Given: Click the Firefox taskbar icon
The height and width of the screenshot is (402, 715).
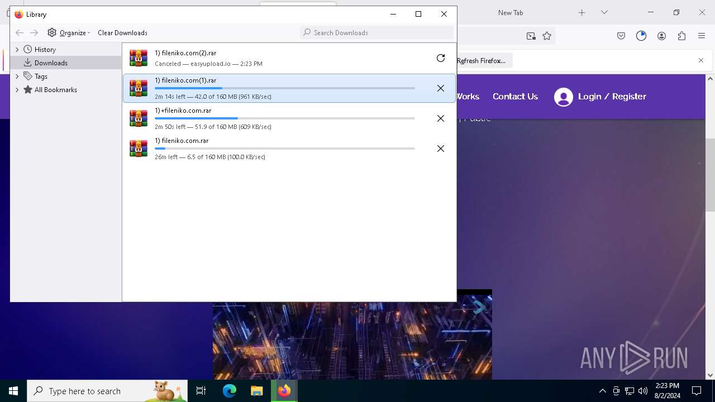Looking at the screenshot, I should click(x=284, y=391).
